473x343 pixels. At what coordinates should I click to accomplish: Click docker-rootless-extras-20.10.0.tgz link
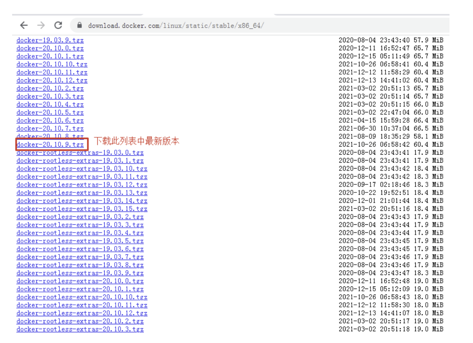point(80,281)
